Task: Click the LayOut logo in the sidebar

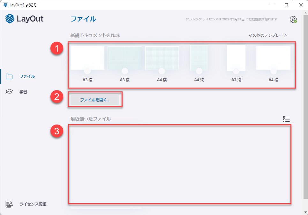Action: [x=25, y=19]
